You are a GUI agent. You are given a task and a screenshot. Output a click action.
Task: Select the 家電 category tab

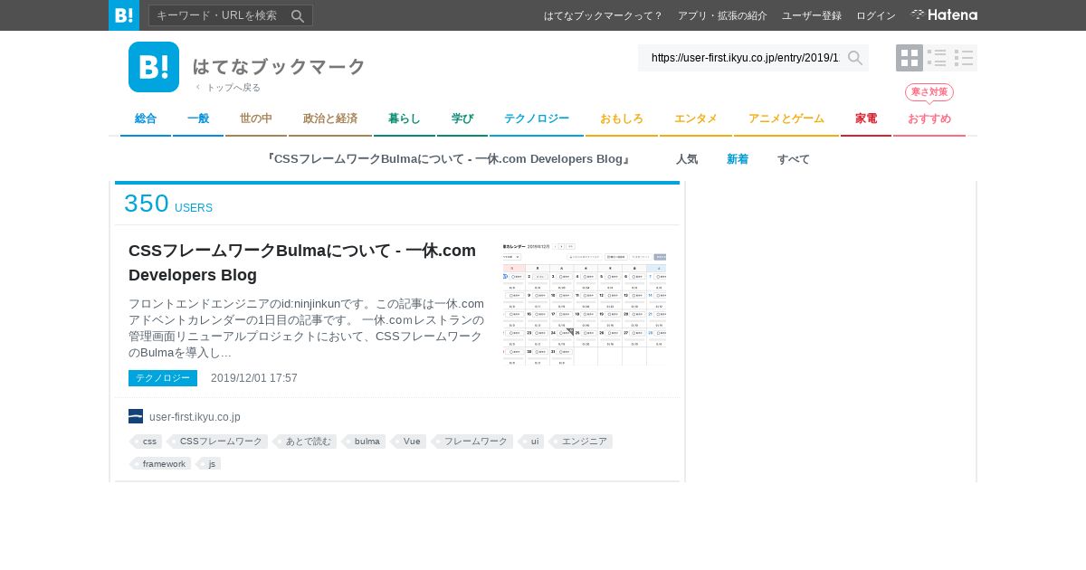[866, 119]
